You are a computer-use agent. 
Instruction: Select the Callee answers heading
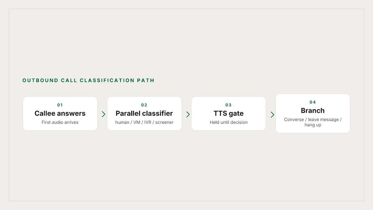point(60,113)
